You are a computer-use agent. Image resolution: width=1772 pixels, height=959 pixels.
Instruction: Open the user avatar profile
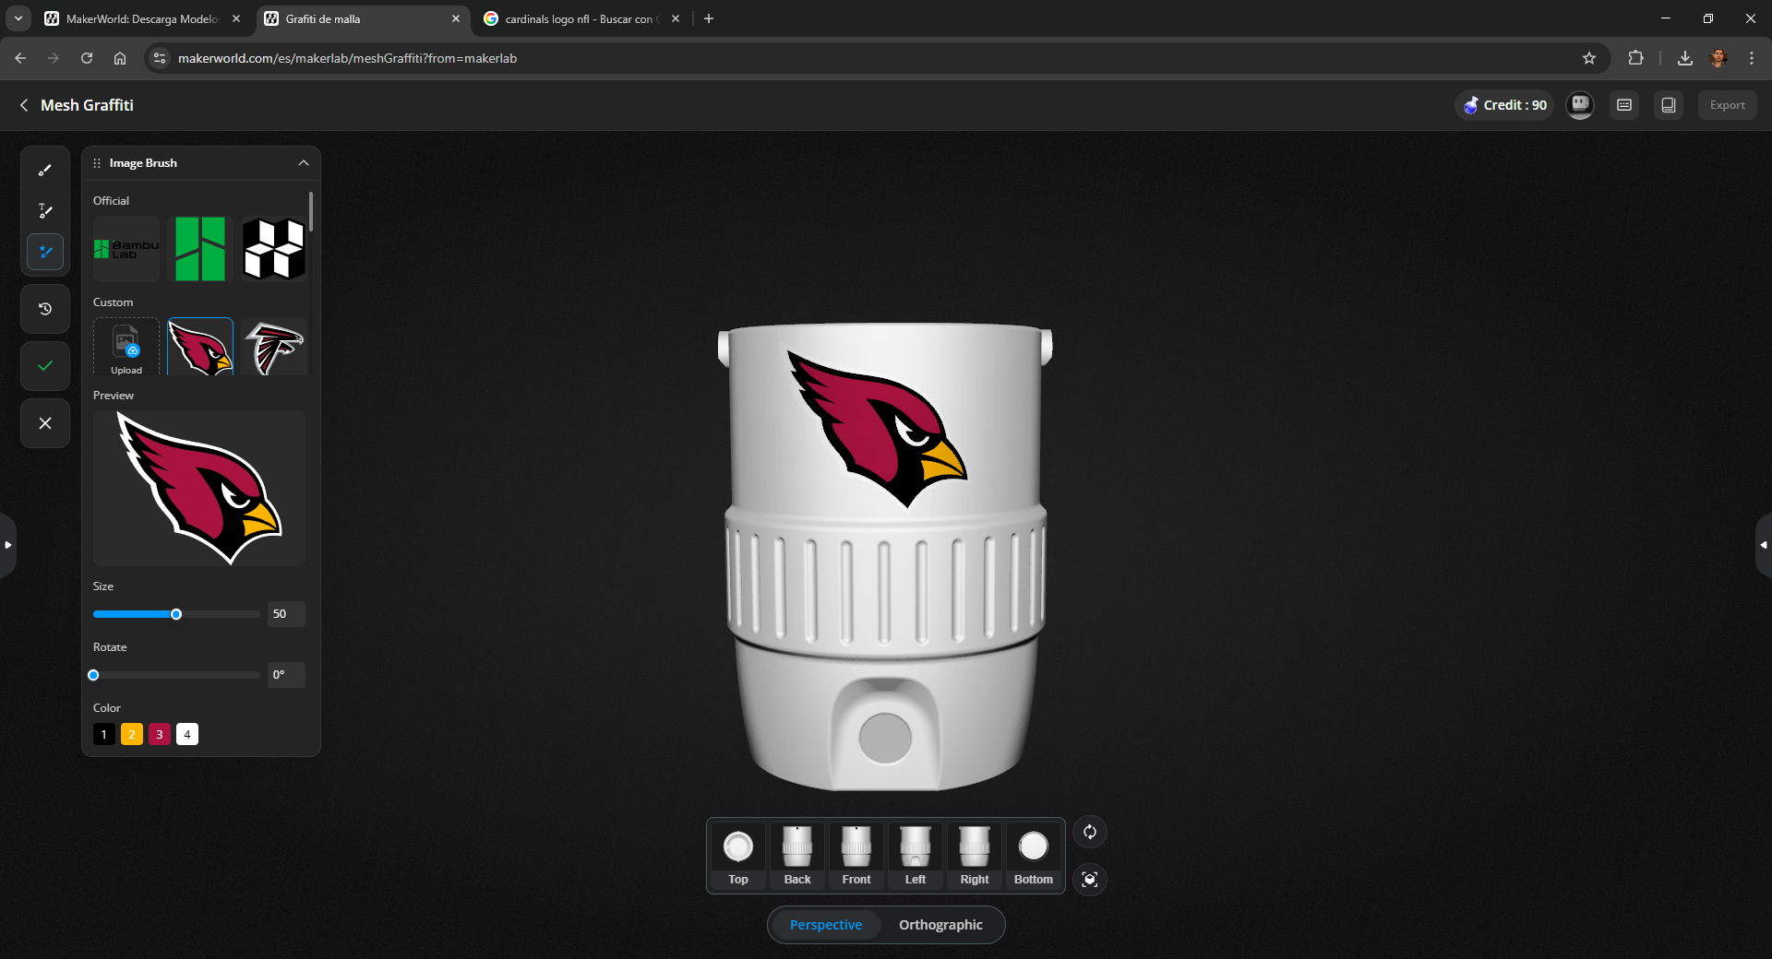point(1580,105)
